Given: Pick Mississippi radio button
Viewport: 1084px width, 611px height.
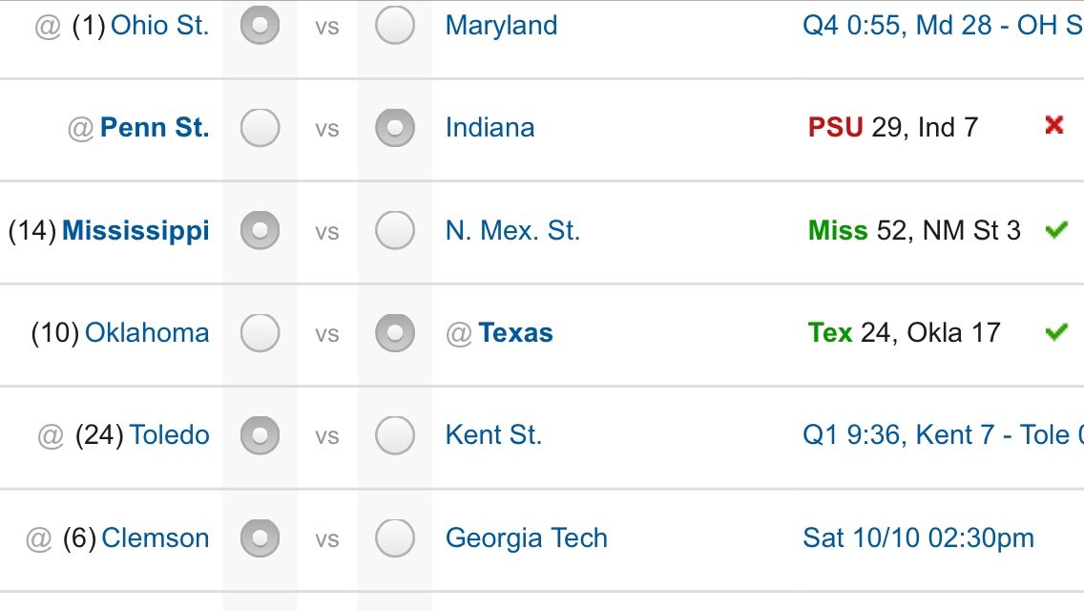Looking at the screenshot, I should pyautogui.click(x=260, y=230).
